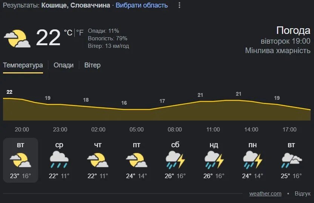This screenshot has width=314, height=203.
Task: Click the 14:00 time label on chart
Action: point(251,130)
